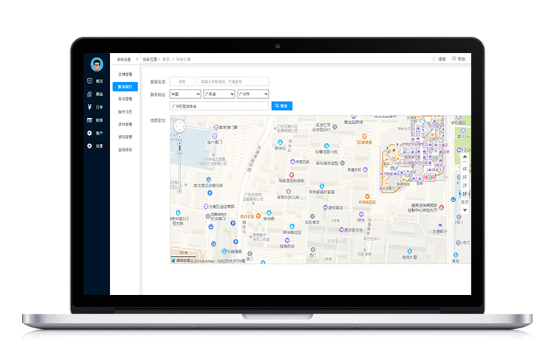Open the 设置 settings gear icon
554x360 pixels.
click(x=89, y=146)
